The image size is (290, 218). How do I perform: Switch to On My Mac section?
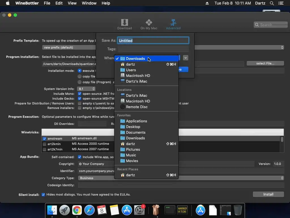[149, 24]
